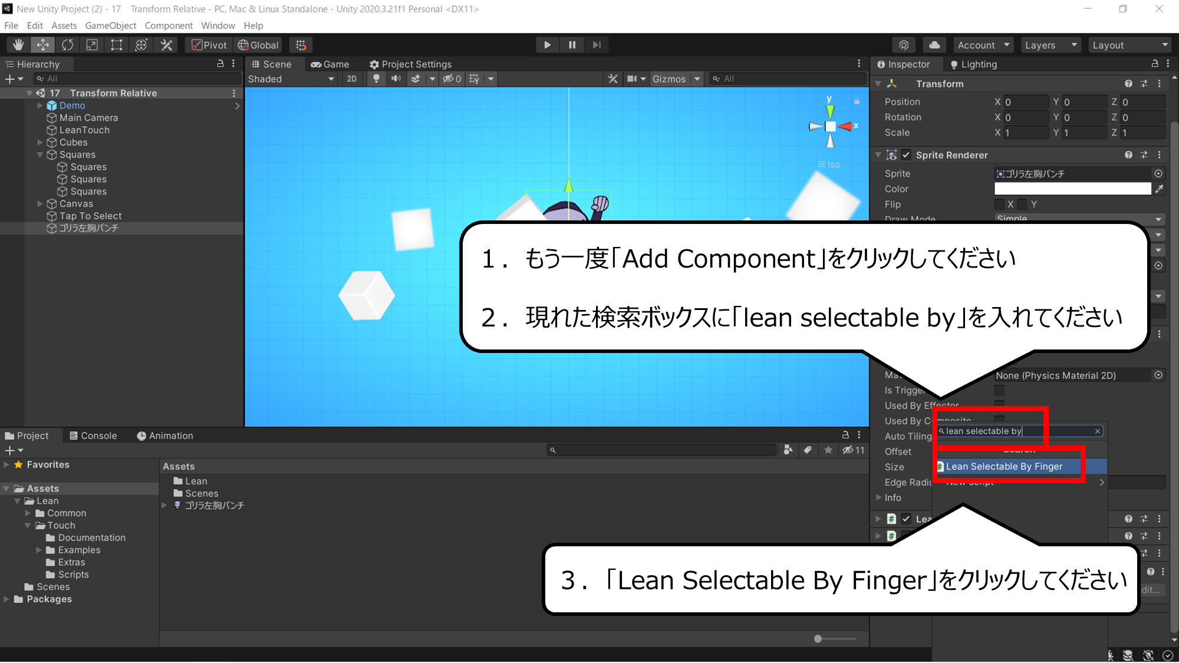This screenshot has width=1179, height=663.
Task: Toggle grid snapping icon
Action: (301, 45)
